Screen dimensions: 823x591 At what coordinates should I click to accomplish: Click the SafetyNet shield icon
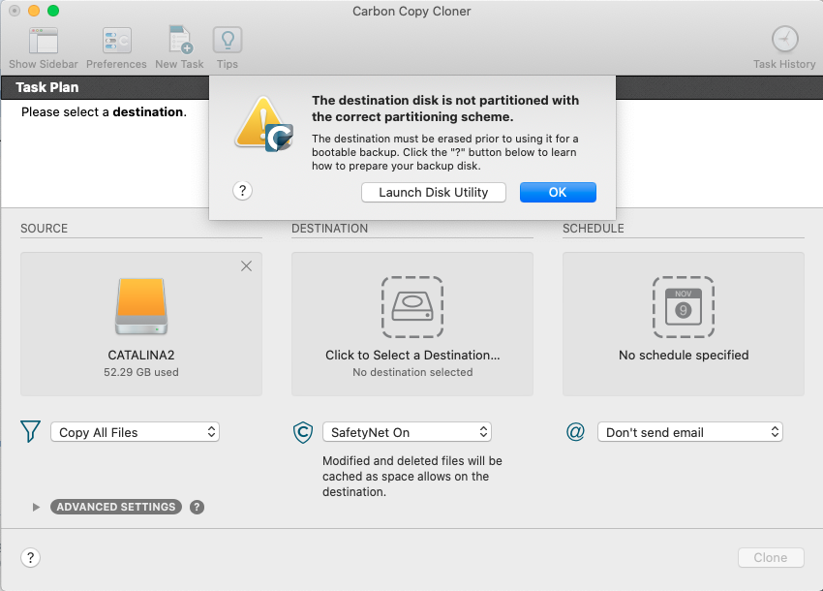303,432
